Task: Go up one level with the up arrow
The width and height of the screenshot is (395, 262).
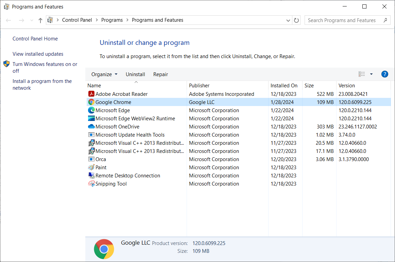Action: click(x=40, y=20)
